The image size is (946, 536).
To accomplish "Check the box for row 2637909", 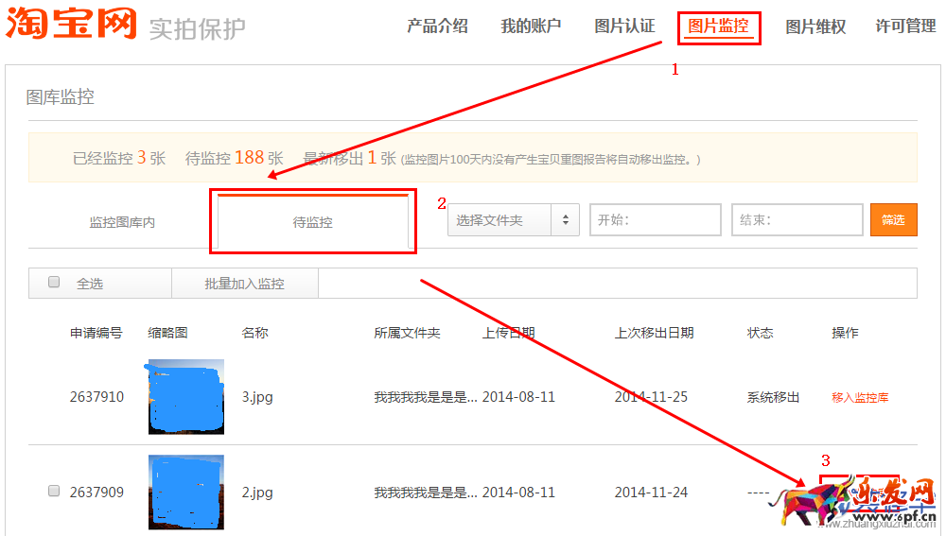I will pyautogui.click(x=54, y=492).
